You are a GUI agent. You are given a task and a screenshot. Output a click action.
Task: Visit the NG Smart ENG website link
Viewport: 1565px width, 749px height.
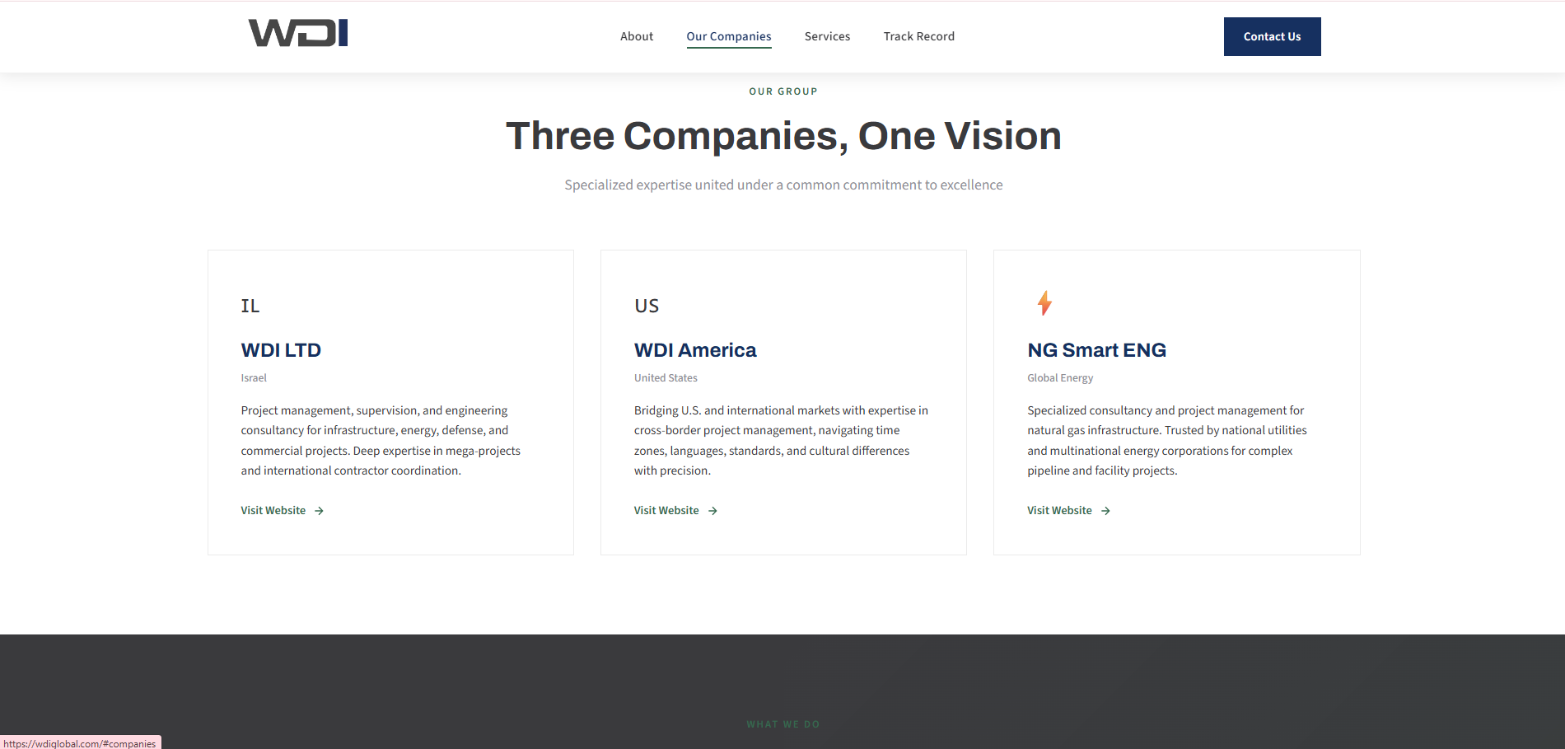[x=1059, y=510]
